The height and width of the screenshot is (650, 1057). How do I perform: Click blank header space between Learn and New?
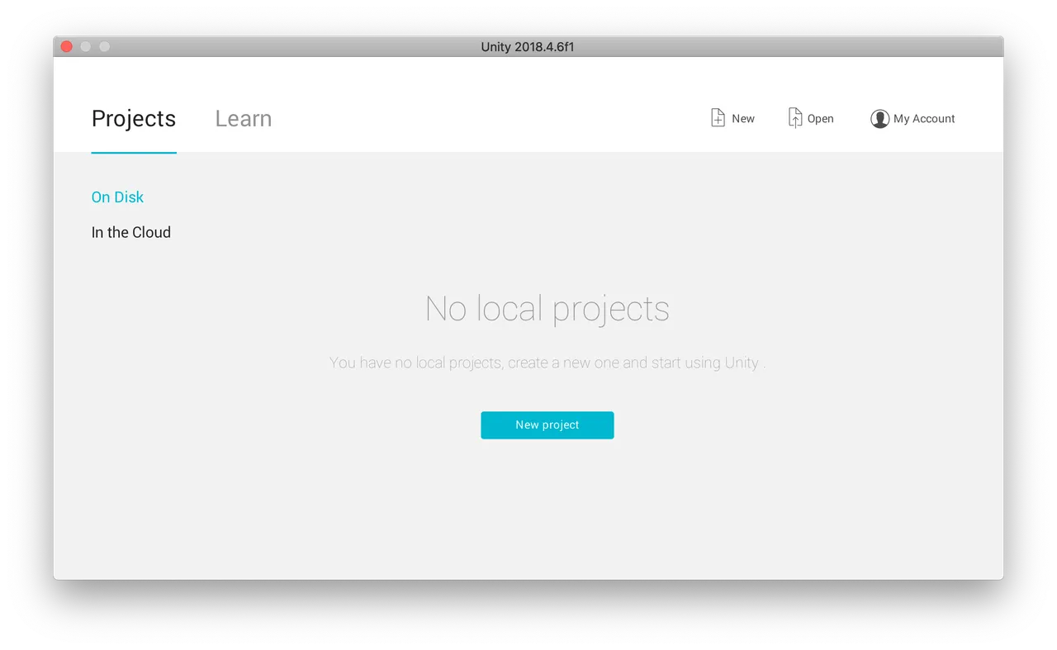click(x=487, y=119)
